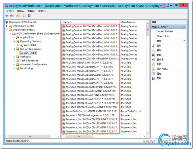The width and height of the screenshot is (193, 149).
Task: Click the driver list vertical scrollbar thumb
Action: (x=148, y=30)
